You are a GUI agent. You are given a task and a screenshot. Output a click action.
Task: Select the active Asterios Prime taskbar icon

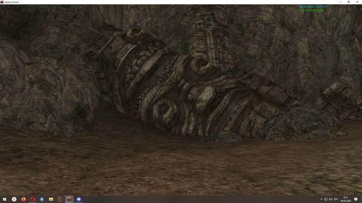click(70, 199)
